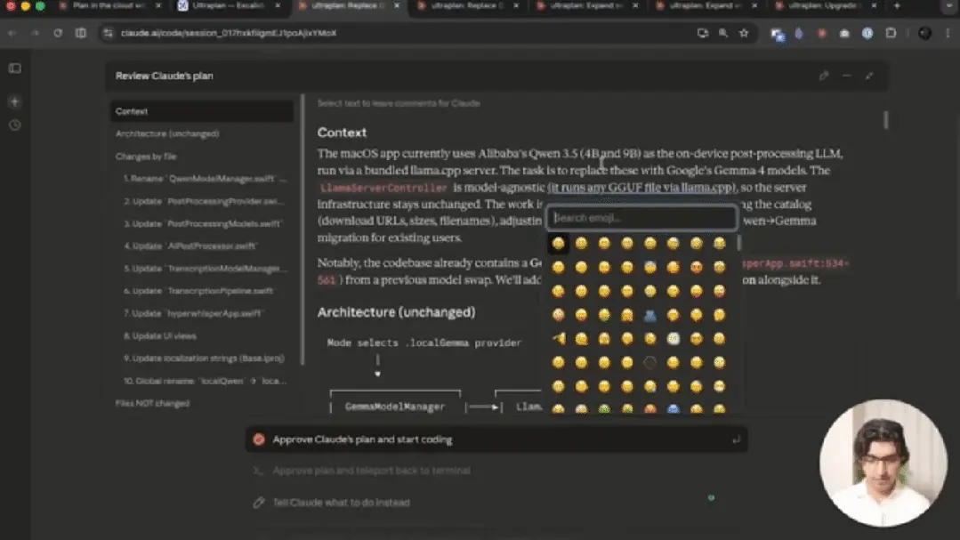
Task: Collapse the plan panel with the minimize dash
Action: (846, 76)
